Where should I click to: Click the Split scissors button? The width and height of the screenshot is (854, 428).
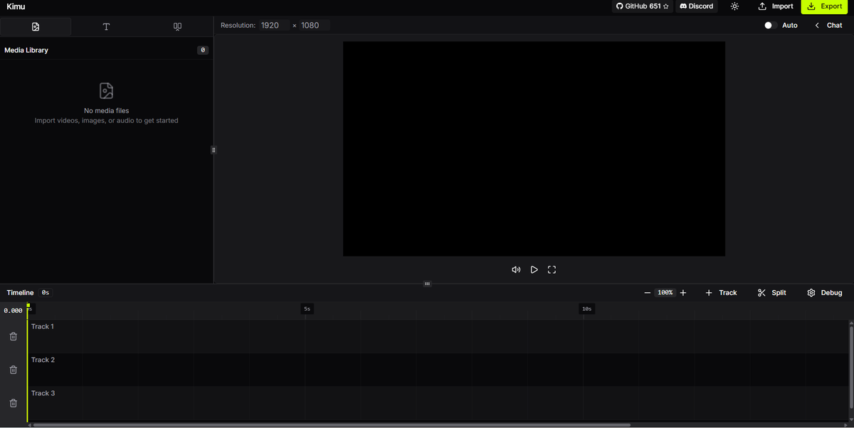click(x=772, y=293)
